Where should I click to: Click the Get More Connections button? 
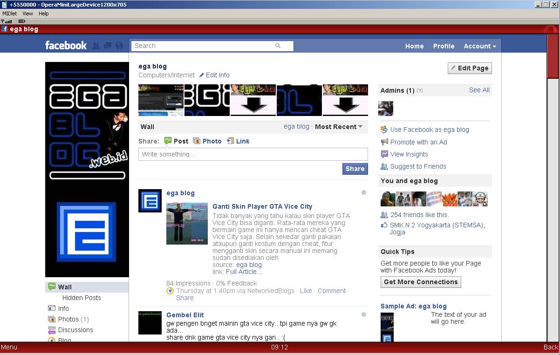coord(421,282)
